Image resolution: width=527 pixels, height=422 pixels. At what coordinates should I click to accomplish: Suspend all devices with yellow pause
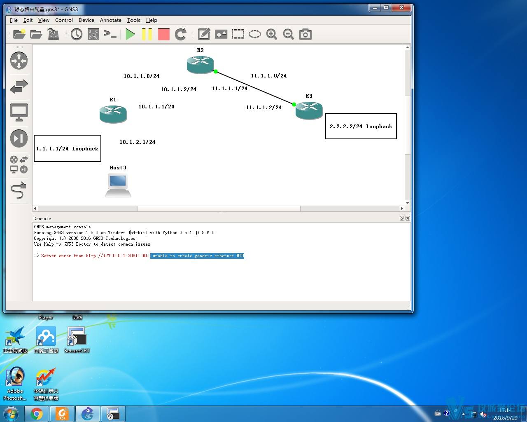tap(147, 34)
